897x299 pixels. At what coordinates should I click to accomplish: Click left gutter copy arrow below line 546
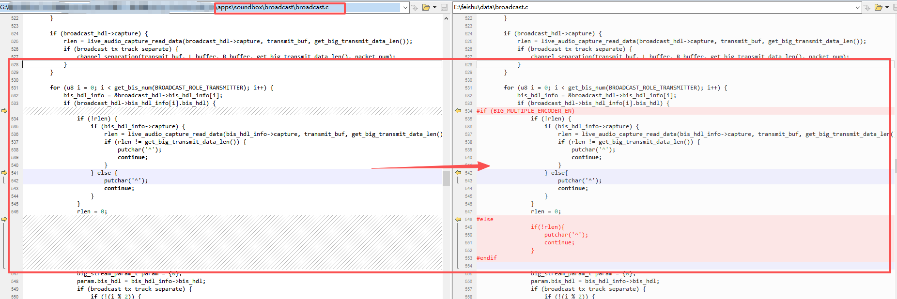pos(4,219)
